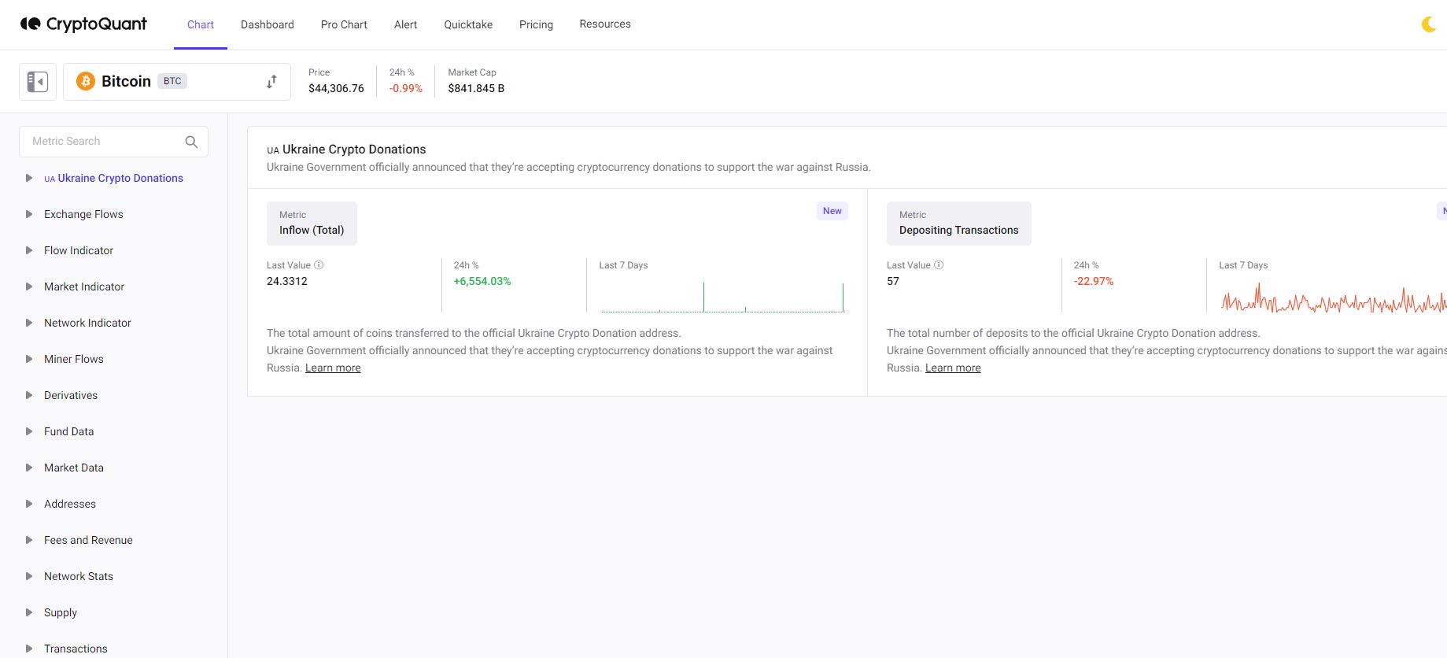The width and height of the screenshot is (1447, 658).
Task: Expand the Network Indicator arrow
Action: point(29,323)
